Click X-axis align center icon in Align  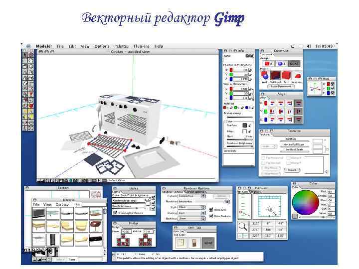tap(281, 103)
